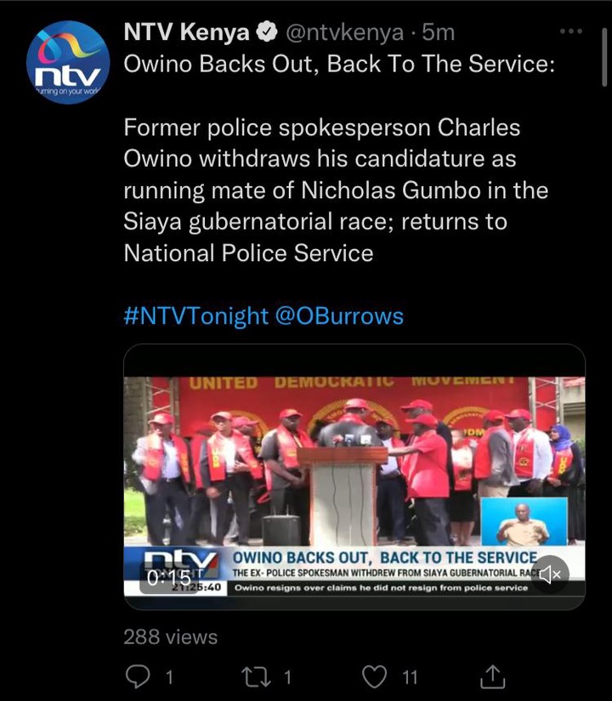The width and height of the screenshot is (612, 701).
Task: Click the retweet arrows icon
Action: pyautogui.click(x=256, y=677)
